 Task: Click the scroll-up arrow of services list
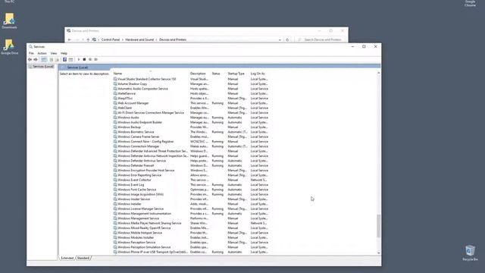pyautogui.click(x=378, y=73)
